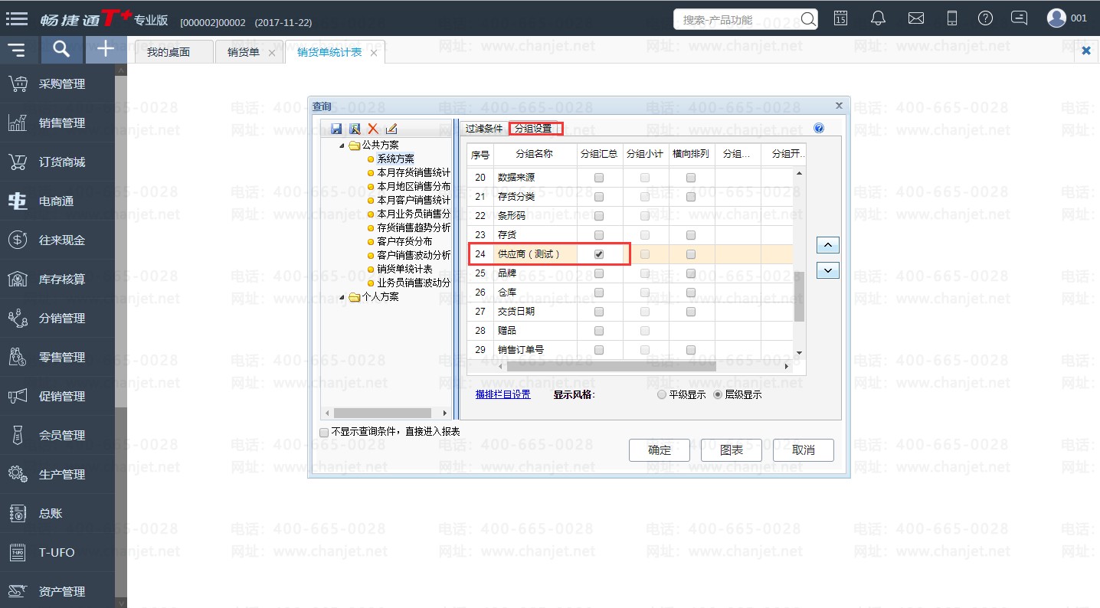Open 分销管理 in the sidebar
Screen dimensions: 1100x608
click(x=57, y=319)
